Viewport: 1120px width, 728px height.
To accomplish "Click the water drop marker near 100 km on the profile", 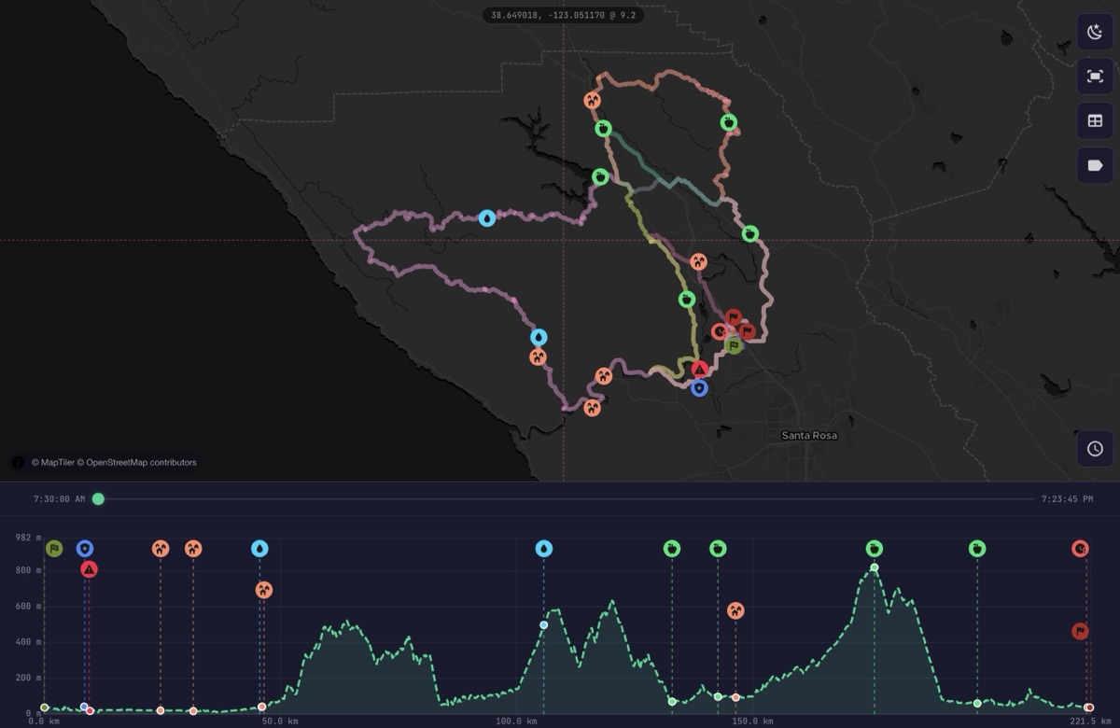I will [x=544, y=550].
